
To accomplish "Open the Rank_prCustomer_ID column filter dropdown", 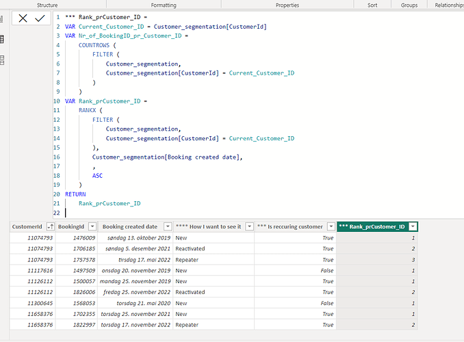I will (413, 226).
